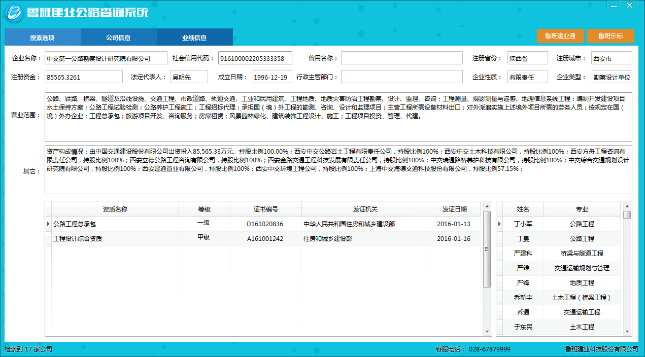
Task: Click the Luban app logo icon
Action: click(14, 12)
